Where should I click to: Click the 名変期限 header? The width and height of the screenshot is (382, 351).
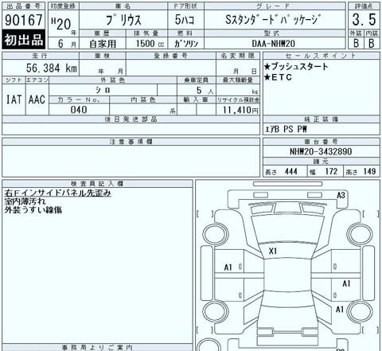tap(238, 56)
